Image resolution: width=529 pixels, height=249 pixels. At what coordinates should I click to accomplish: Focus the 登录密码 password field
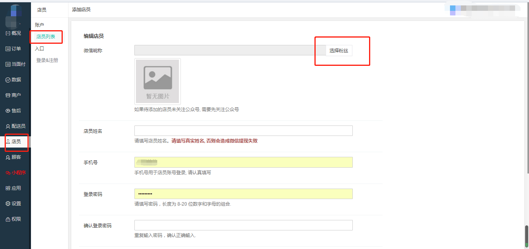click(244, 194)
